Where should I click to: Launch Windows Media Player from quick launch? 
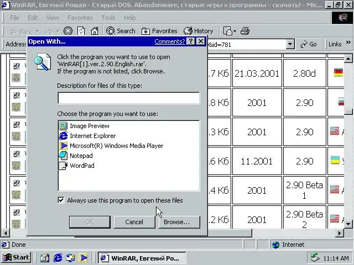84,258
